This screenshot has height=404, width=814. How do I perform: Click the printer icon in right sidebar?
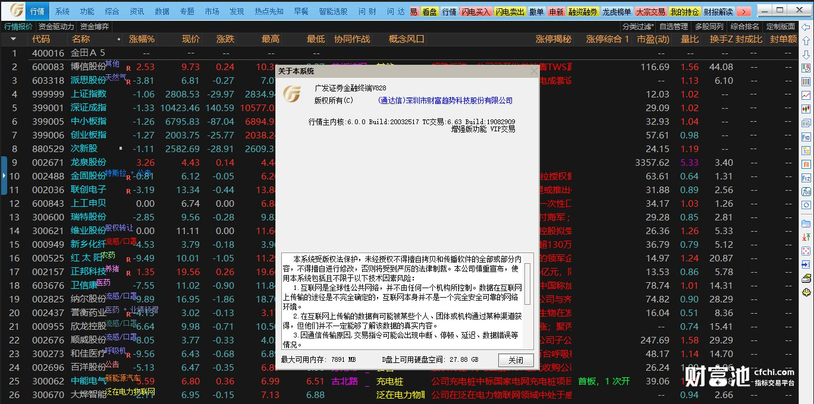806,278
